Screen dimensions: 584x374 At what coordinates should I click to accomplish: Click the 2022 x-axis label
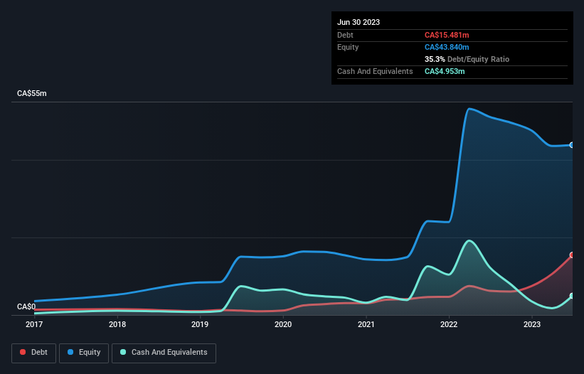(449, 324)
